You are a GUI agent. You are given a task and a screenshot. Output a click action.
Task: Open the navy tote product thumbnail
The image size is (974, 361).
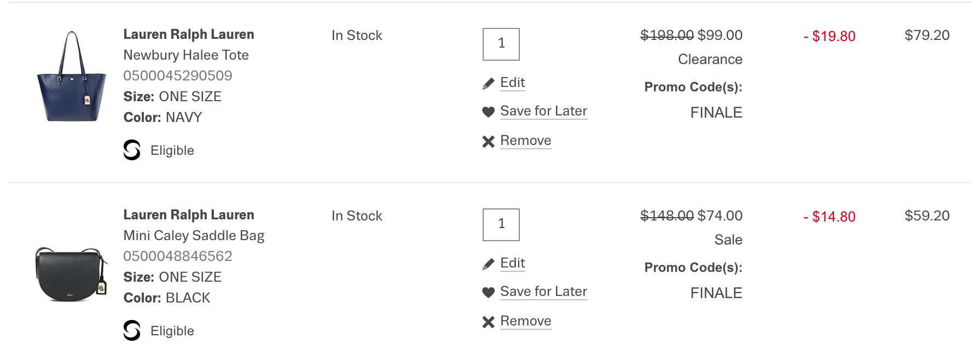coord(72,77)
